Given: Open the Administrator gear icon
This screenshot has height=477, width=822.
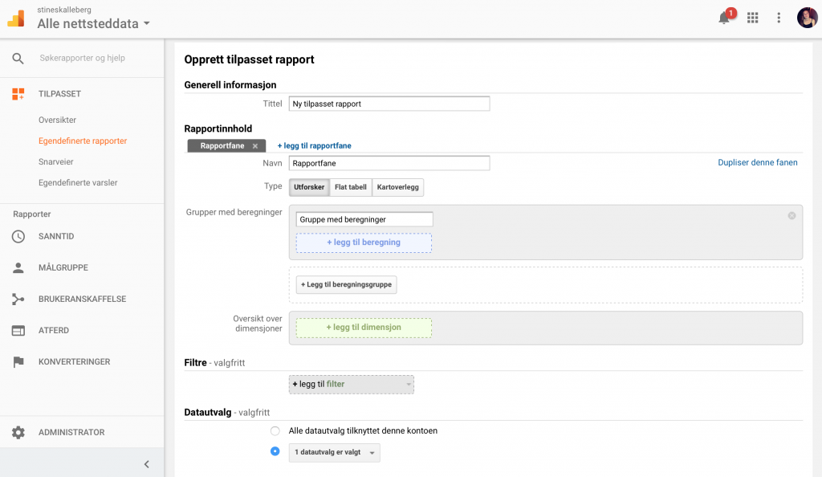Looking at the screenshot, I should (x=18, y=433).
